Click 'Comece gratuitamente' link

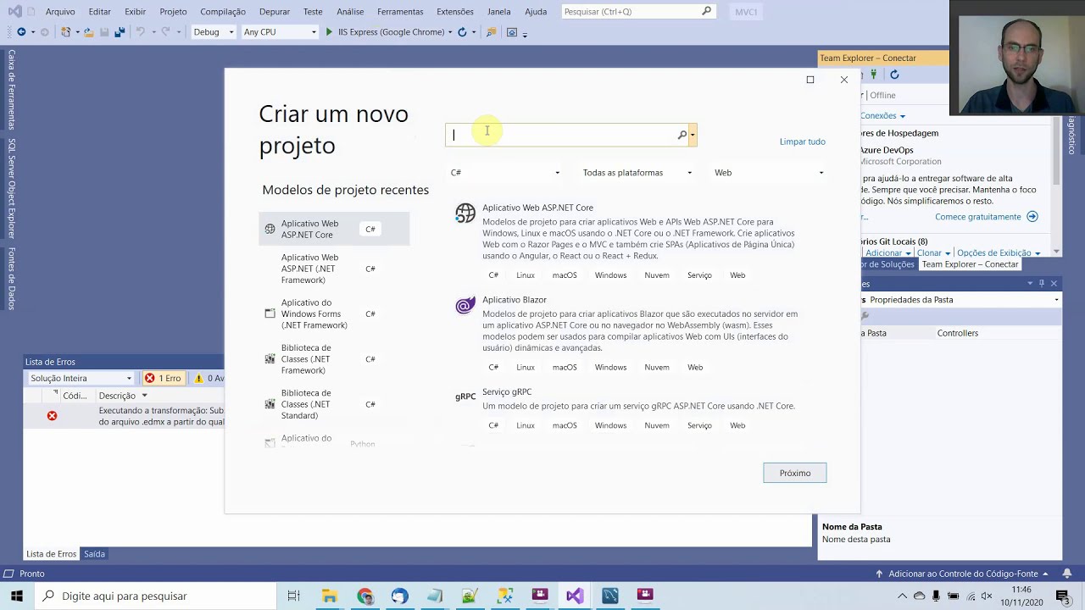[x=978, y=217]
